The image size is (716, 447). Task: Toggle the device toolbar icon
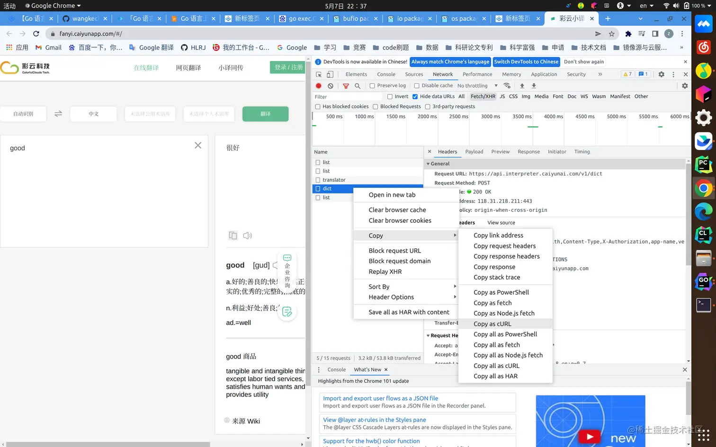(330, 74)
